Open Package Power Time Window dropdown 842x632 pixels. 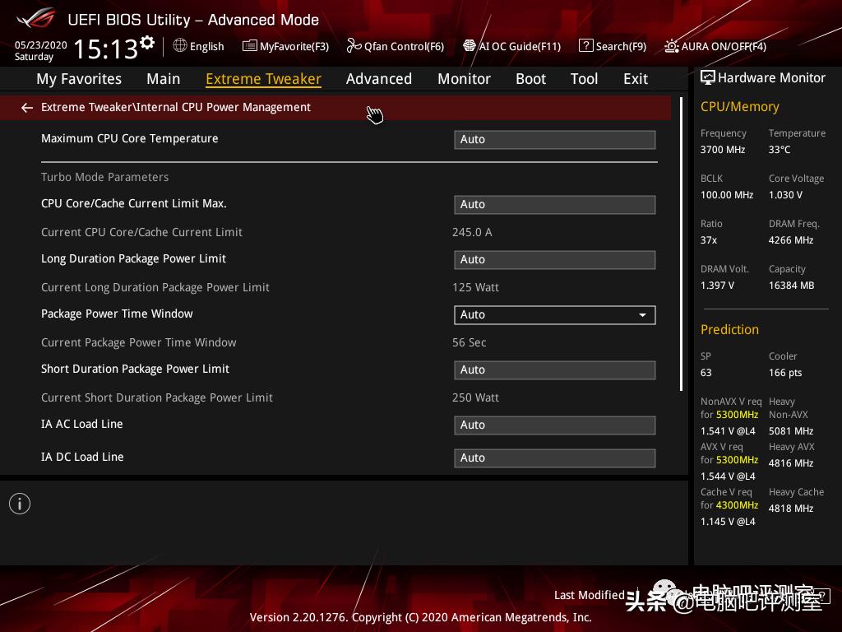pos(555,315)
